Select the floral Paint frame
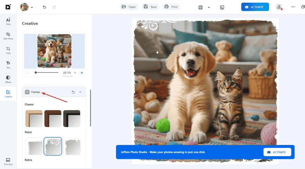This screenshot has height=169, width=305. coord(53,146)
